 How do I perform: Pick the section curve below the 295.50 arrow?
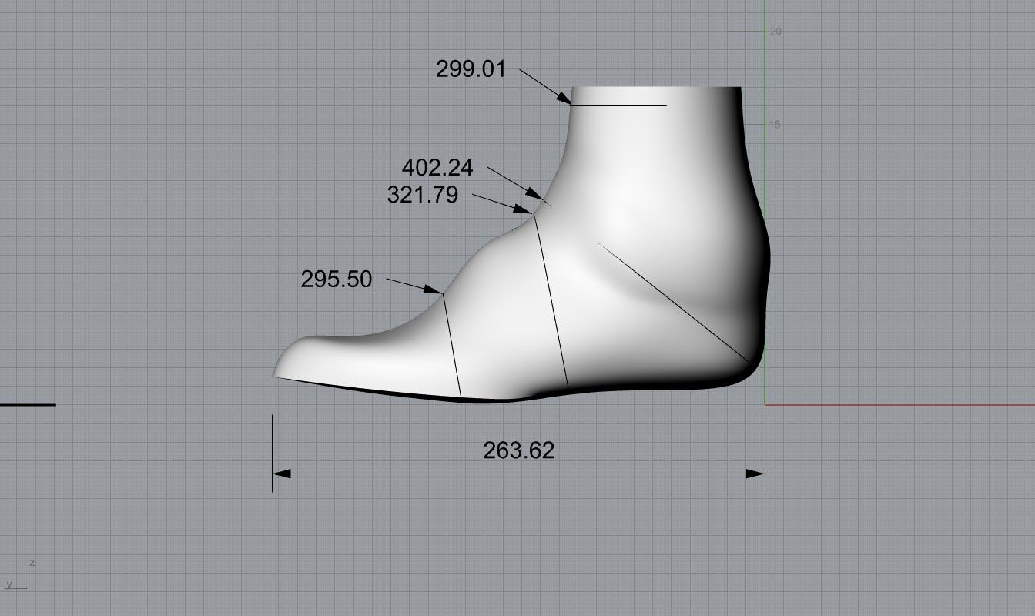point(452,346)
